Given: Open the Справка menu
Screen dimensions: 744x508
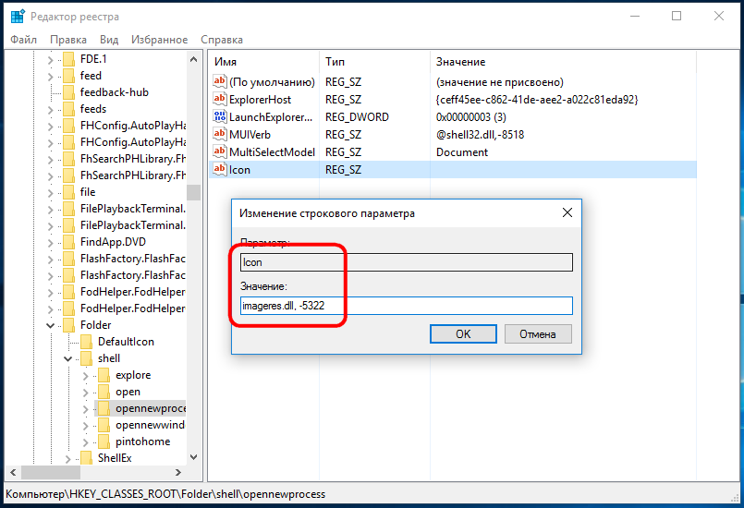Looking at the screenshot, I should pos(222,40).
